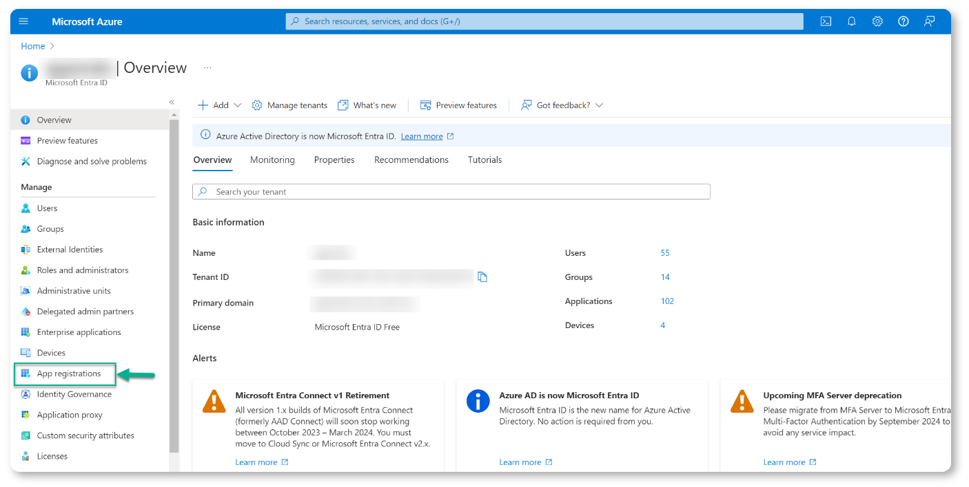
Task: Select the Overview tab
Action: (212, 160)
